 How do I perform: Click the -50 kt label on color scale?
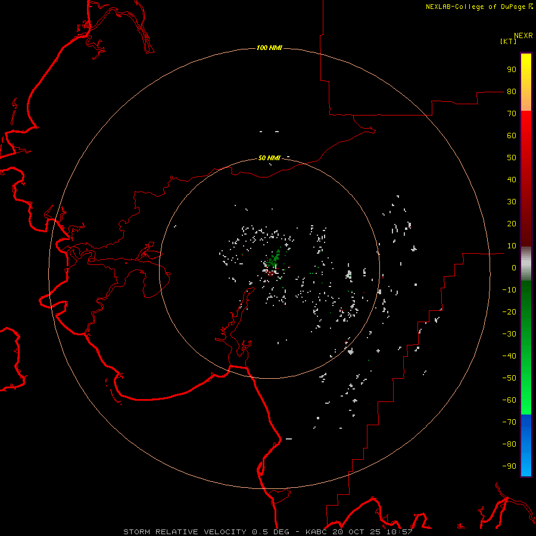tap(509, 378)
